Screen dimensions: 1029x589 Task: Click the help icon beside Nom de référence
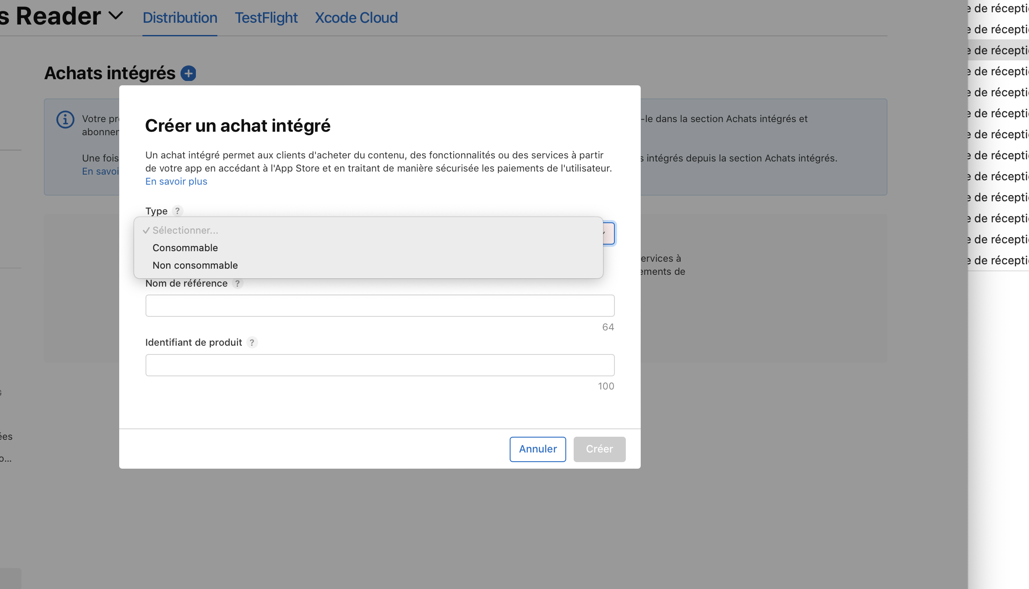238,283
